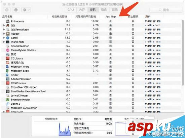Viewport: 185px width, 138px height.
Task: Click the CrossOver CD Helper icon
Action: [8, 87]
